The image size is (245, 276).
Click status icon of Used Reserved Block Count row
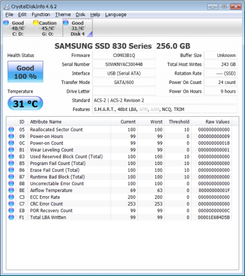(x=11, y=156)
